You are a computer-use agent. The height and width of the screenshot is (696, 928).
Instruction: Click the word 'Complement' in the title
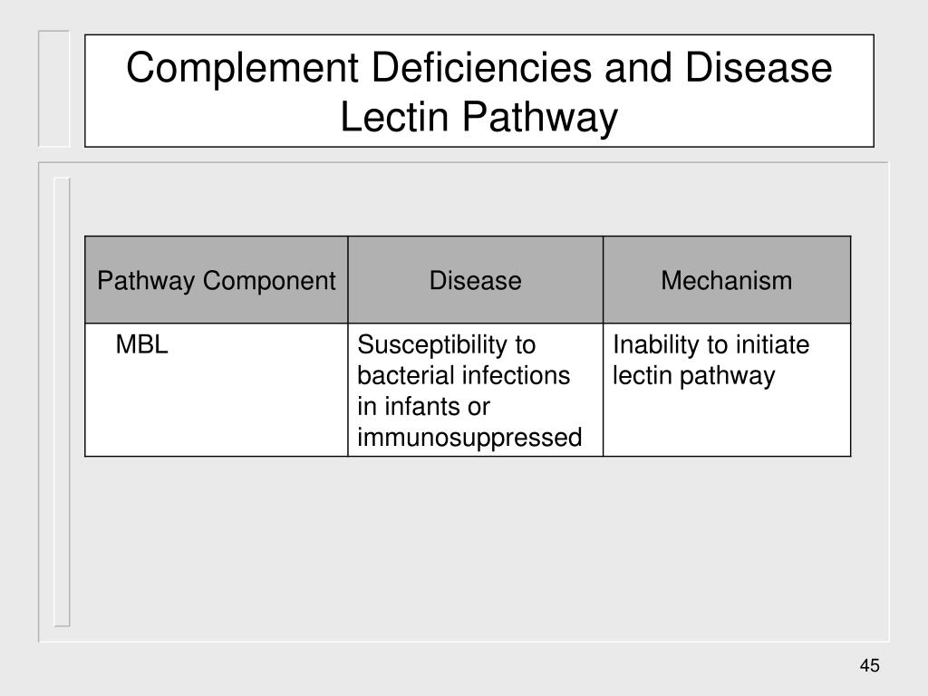coord(242,69)
